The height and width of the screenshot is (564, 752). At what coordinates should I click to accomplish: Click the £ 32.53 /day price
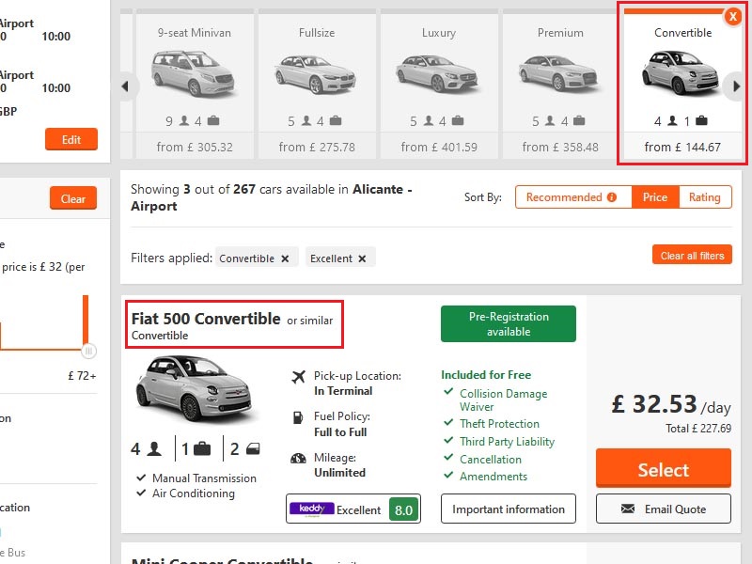click(671, 404)
